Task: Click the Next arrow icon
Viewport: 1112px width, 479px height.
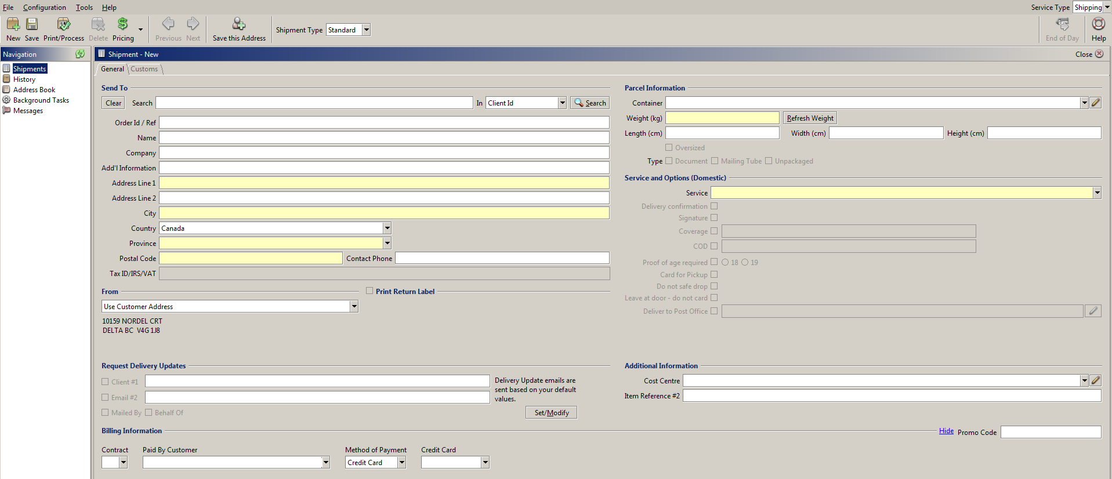Action: [x=193, y=24]
